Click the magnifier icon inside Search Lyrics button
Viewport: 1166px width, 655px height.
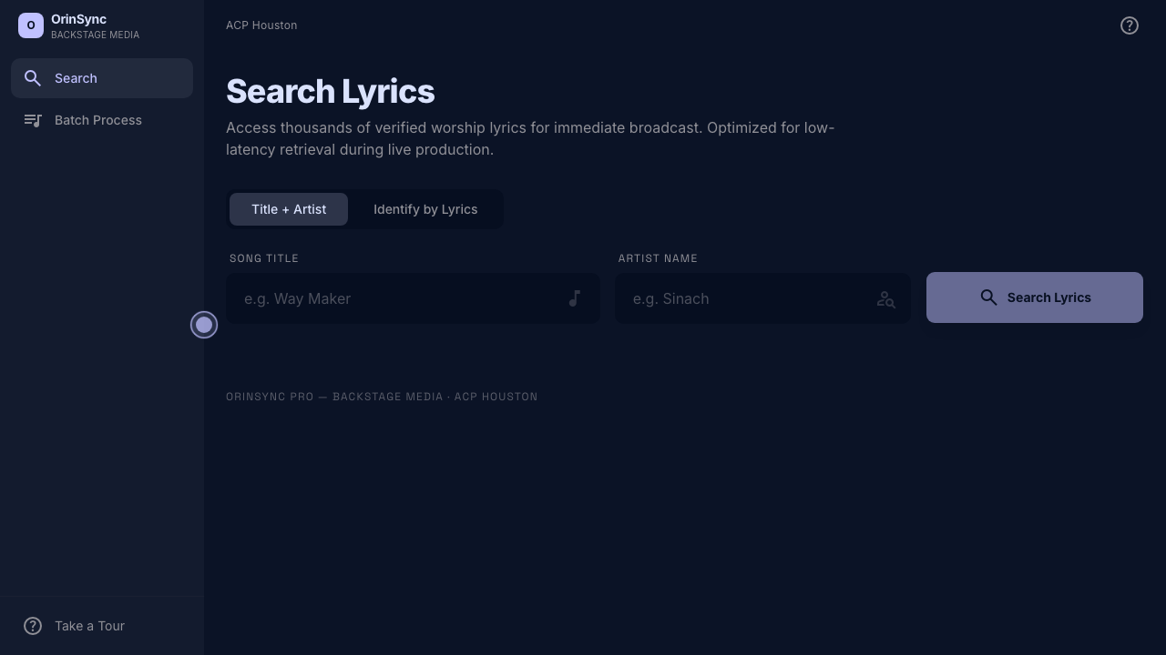click(989, 297)
